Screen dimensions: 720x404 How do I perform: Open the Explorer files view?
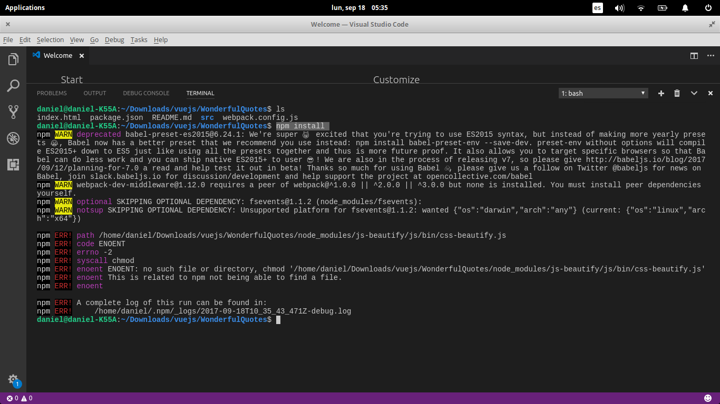click(x=13, y=59)
